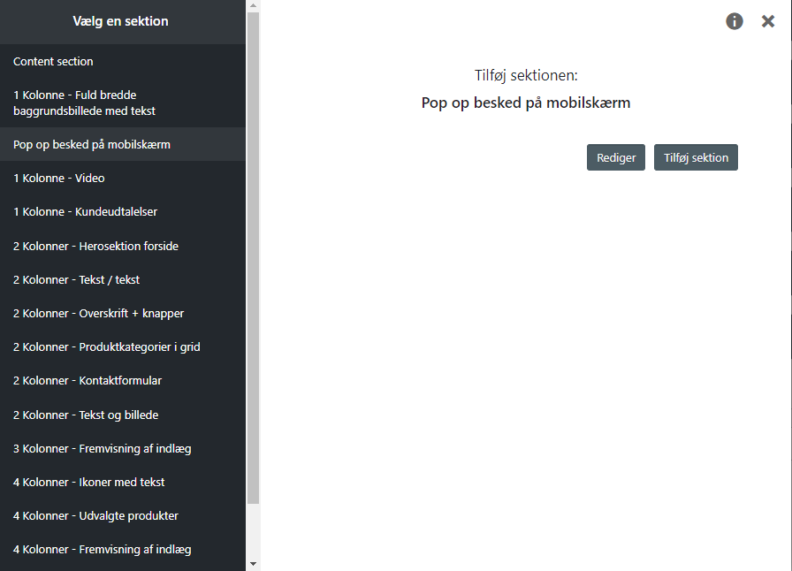This screenshot has height=571, width=792.
Task: Click the scrollbar up arrow
Action: (x=253, y=5)
